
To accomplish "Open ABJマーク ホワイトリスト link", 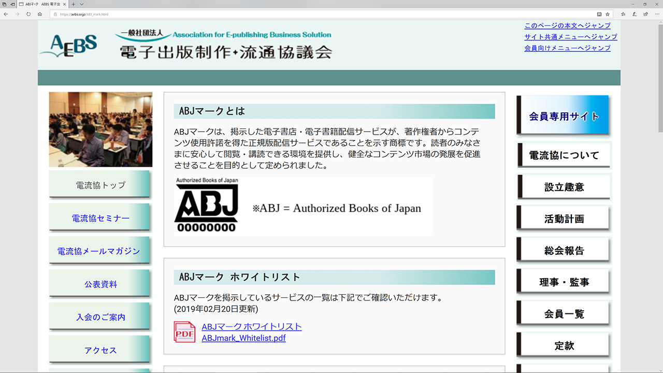I will pyautogui.click(x=252, y=326).
